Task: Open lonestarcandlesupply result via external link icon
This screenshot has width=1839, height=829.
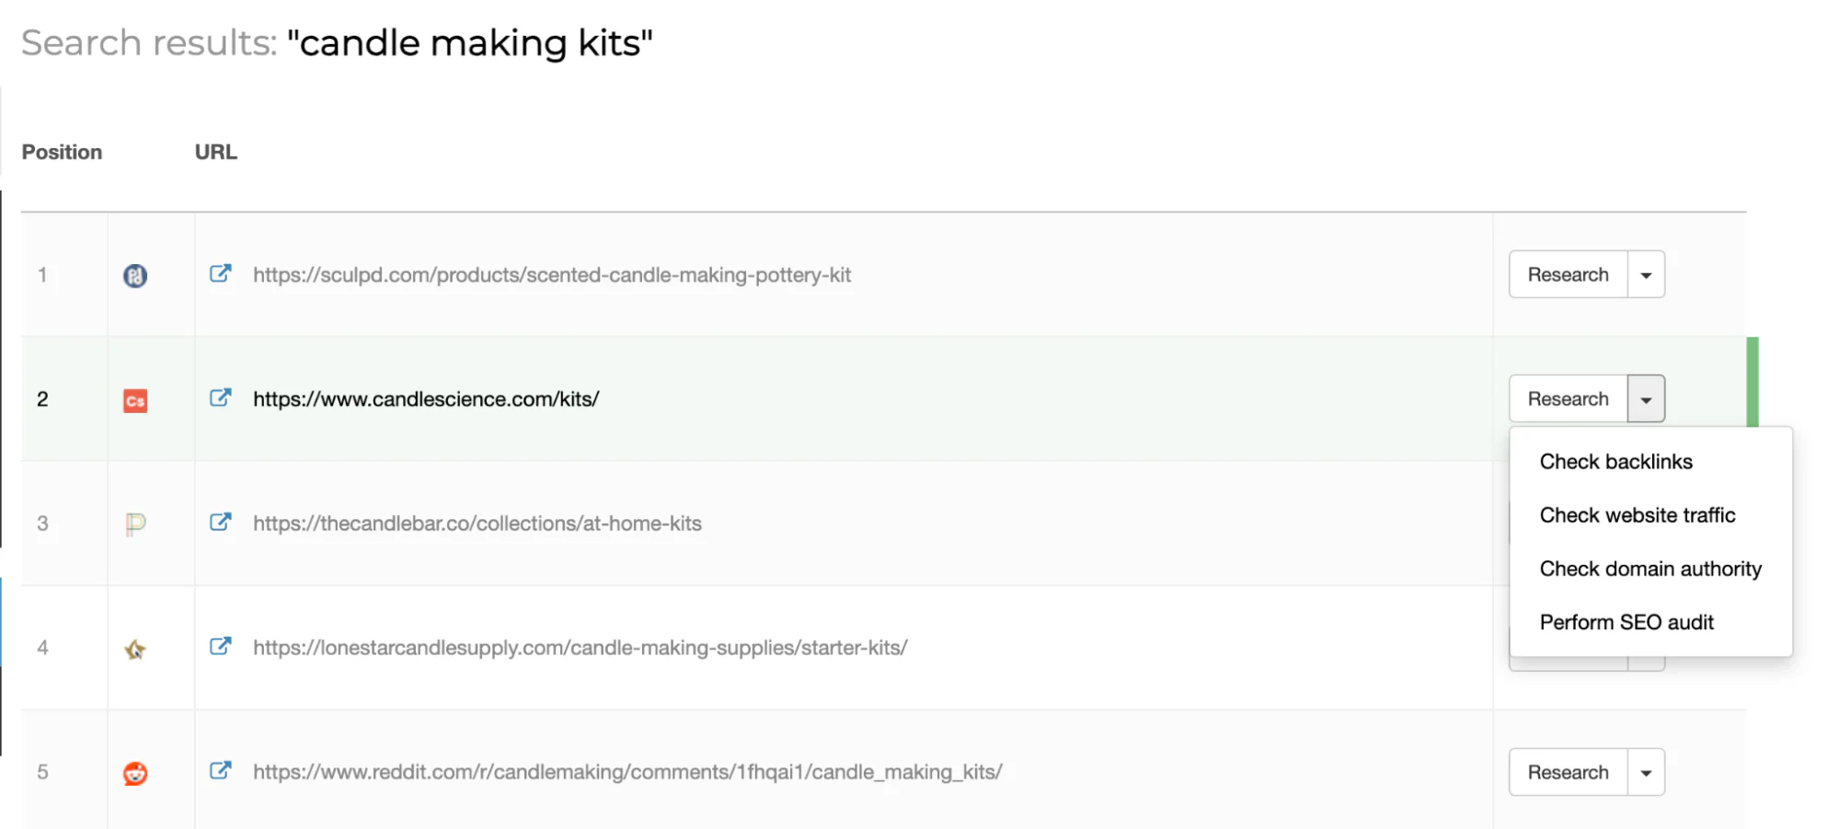Action: click(220, 646)
